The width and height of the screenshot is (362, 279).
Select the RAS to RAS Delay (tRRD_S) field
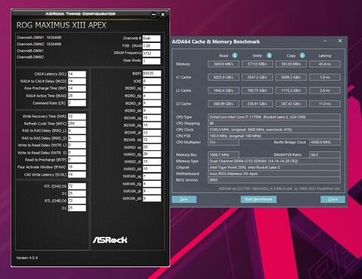tap(77, 138)
